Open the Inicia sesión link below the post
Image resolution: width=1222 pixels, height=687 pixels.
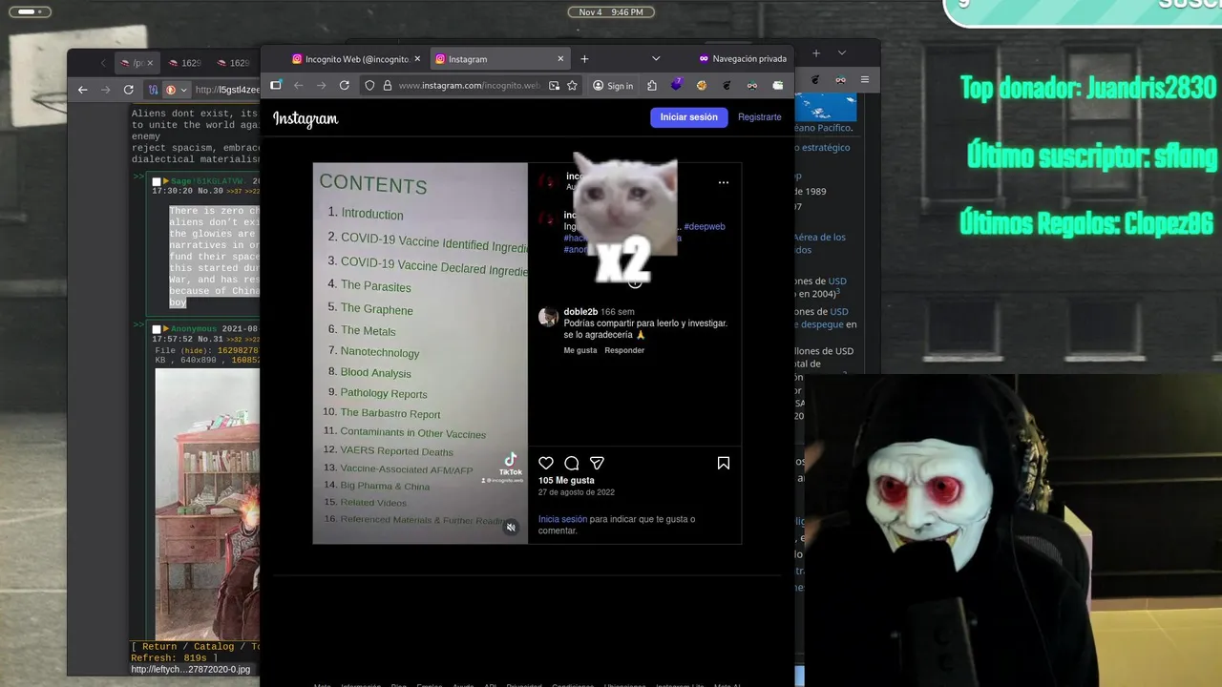(562, 519)
